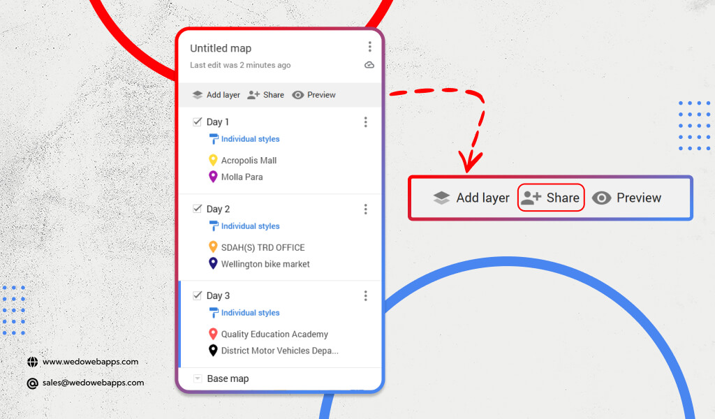Click the red Quality Education Academy pin
The width and height of the screenshot is (715, 419).
(213, 335)
